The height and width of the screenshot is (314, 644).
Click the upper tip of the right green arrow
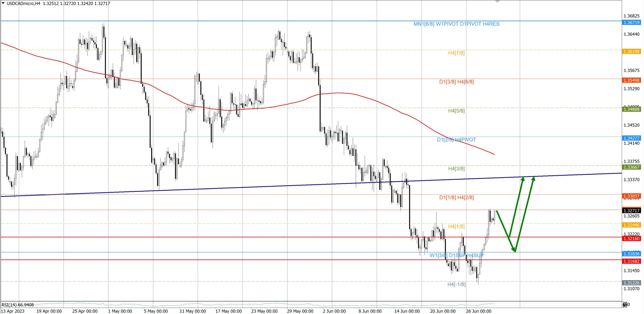pyautogui.click(x=534, y=177)
